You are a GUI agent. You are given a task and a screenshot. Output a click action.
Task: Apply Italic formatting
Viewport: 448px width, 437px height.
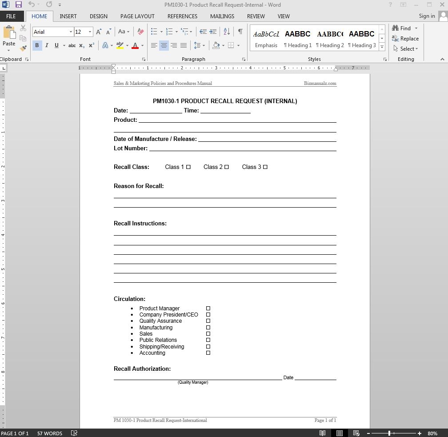coord(47,45)
